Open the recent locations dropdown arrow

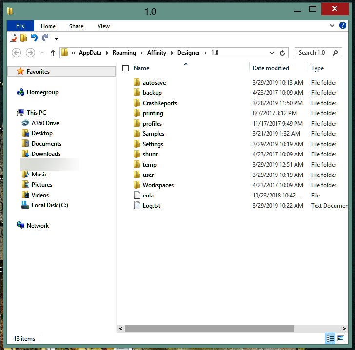(x=42, y=53)
